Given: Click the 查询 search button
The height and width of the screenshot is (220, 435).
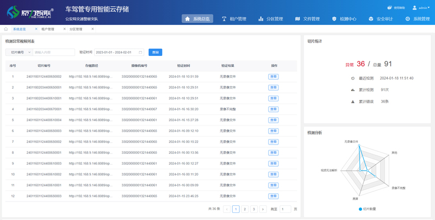Looking at the screenshot, I should pyautogui.click(x=156, y=52).
